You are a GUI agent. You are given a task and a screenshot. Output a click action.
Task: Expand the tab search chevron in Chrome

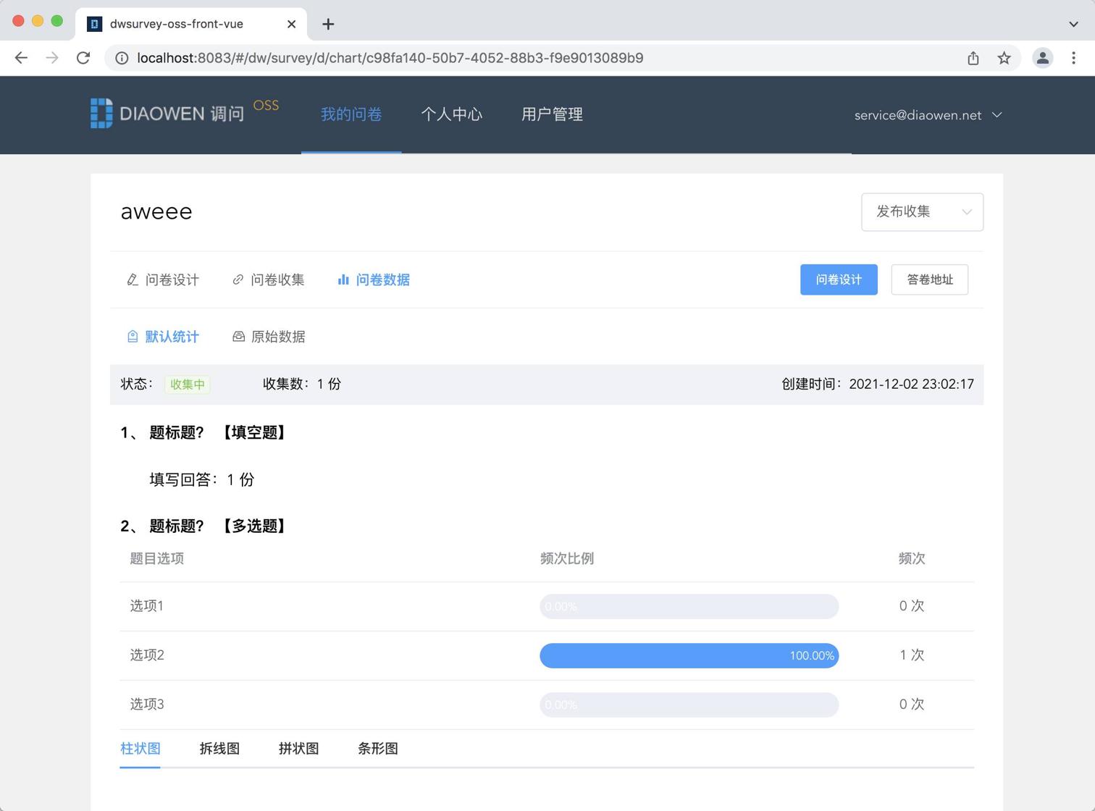[1073, 24]
